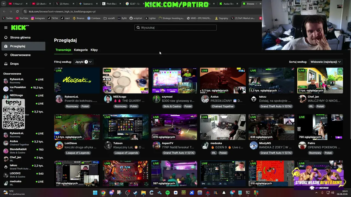
Task: Open Drops in sidebar
Action: (23, 64)
